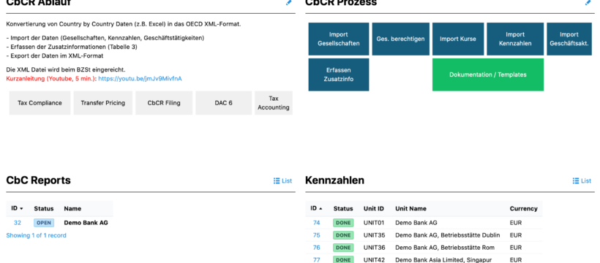Click Showing 1 of 1 record text
The image size is (600, 263).
click(37, 235)
